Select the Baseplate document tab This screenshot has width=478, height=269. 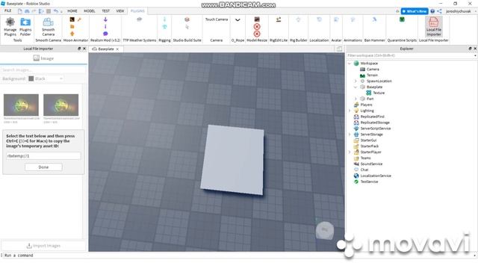click(x=105, y=49)
